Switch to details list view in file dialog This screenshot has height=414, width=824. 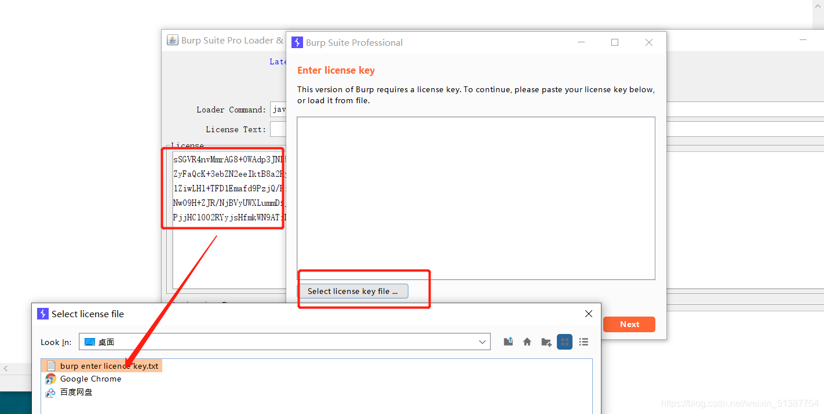click(584, 342)
